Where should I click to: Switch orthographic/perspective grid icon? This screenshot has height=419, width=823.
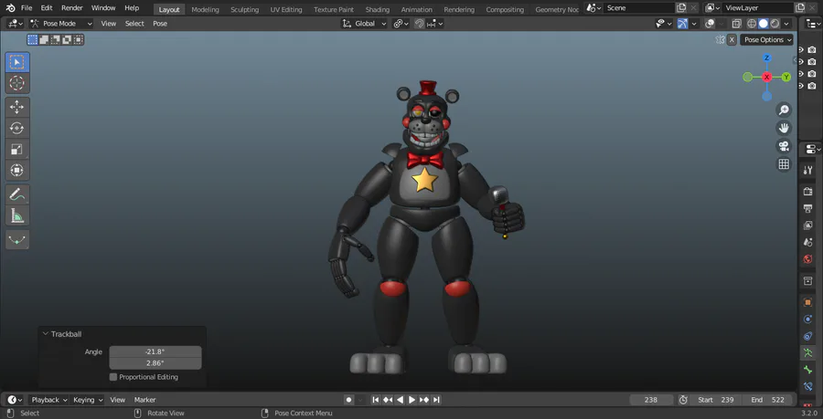pos(784,164)
